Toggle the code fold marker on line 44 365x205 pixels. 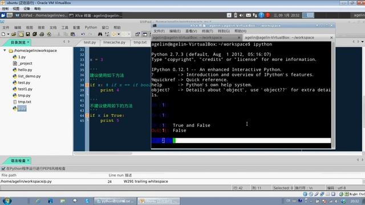(x=87, y=116)
